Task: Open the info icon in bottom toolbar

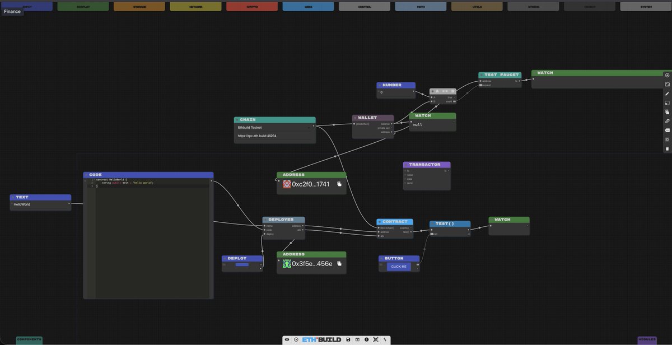Action: click(366, 339)
